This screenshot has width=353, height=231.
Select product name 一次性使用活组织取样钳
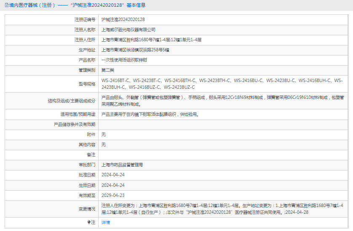pos(124,60)
